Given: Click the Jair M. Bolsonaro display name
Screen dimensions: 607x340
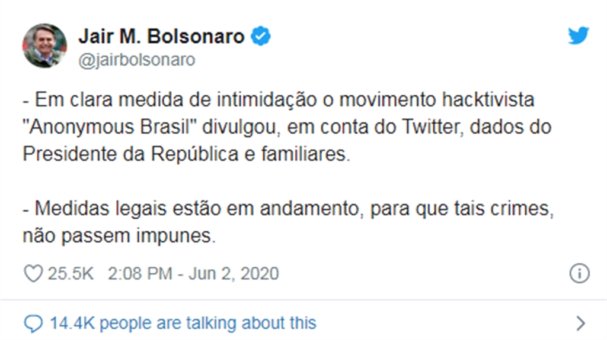Looking at the screenshot, I should (161, 36).
